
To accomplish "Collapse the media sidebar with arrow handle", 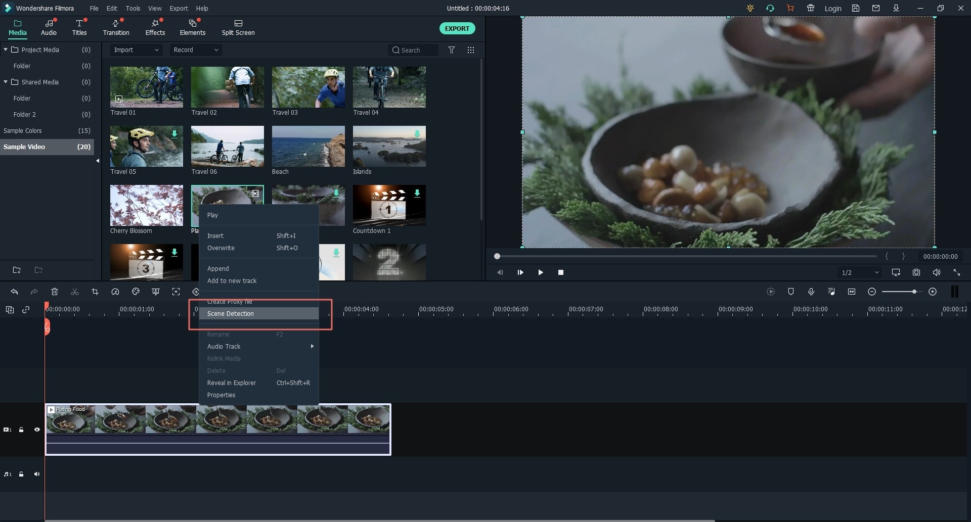I will coord(98,161).
